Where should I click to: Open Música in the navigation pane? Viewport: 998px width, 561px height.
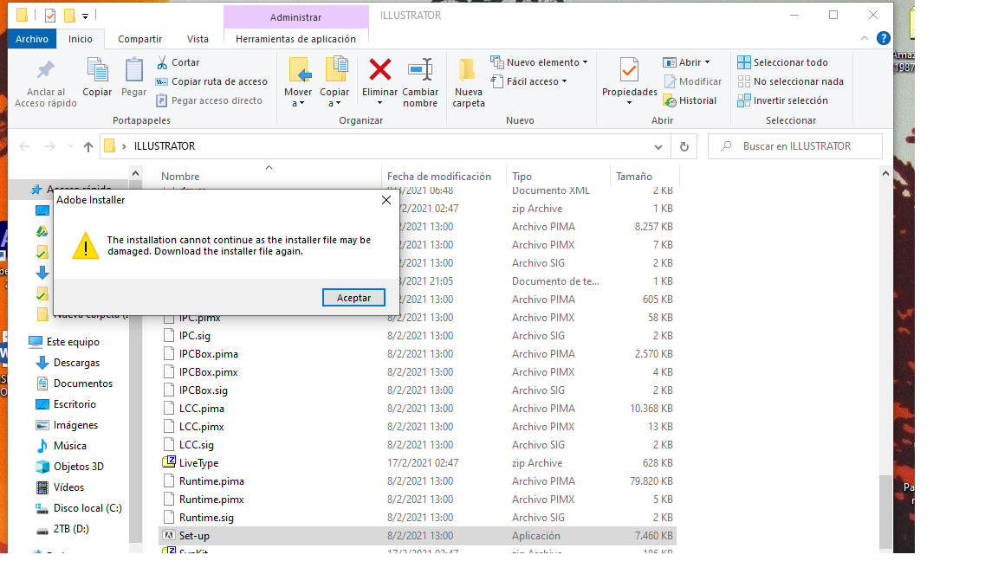pos(62,446)
